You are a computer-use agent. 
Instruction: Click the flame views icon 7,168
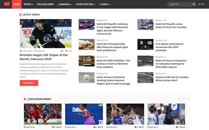[66, 51]
